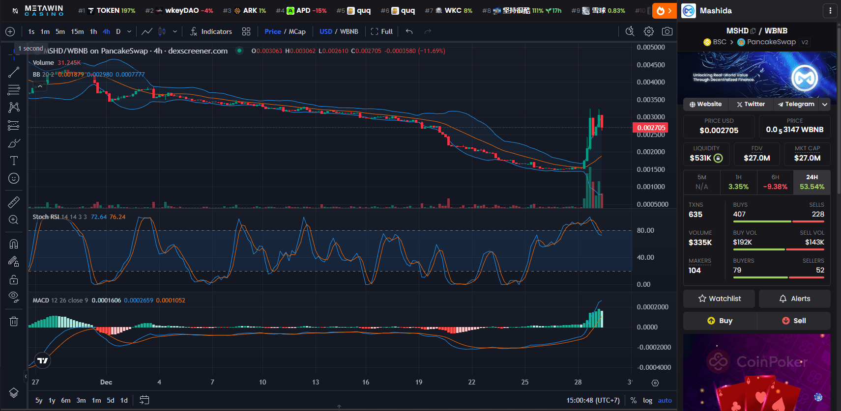
Task: Remove drawings with the trash icon
Action: [x=14, y=321]
